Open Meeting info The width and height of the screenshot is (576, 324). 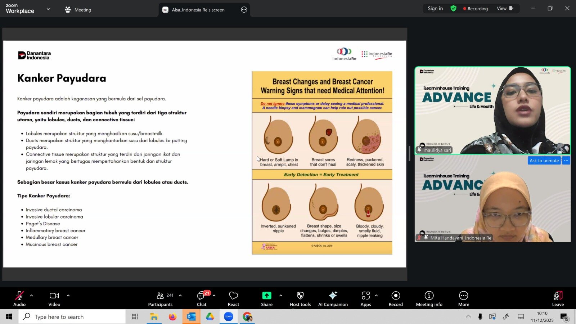coord(429,299)
